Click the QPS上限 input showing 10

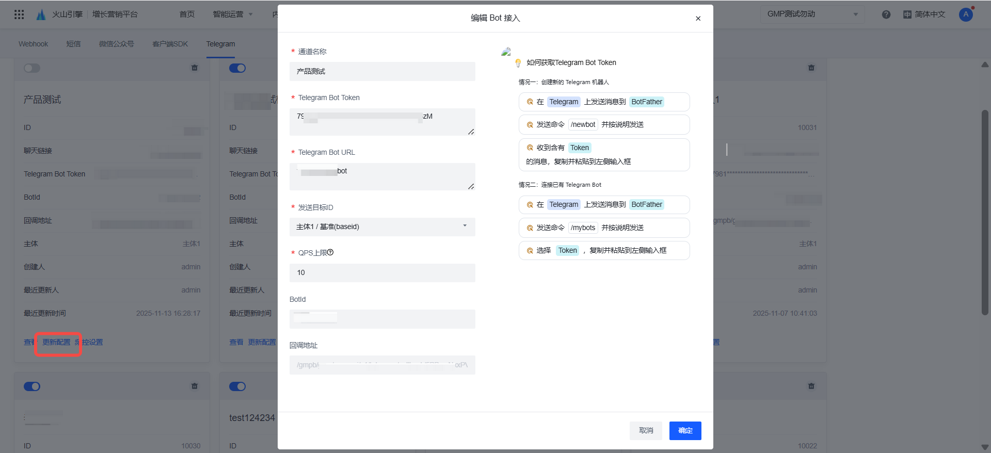[x=382, y=272]
